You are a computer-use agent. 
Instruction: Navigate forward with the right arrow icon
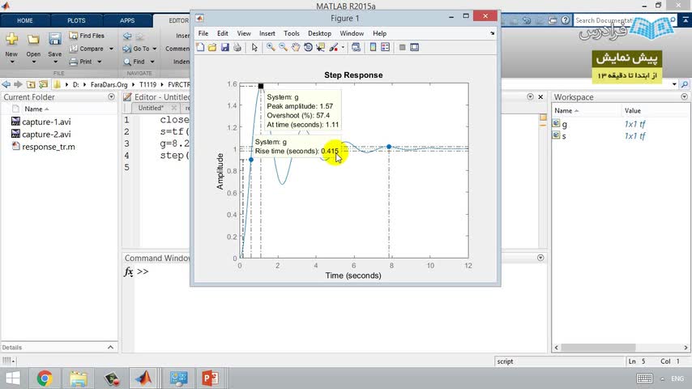tap(18, 84)
